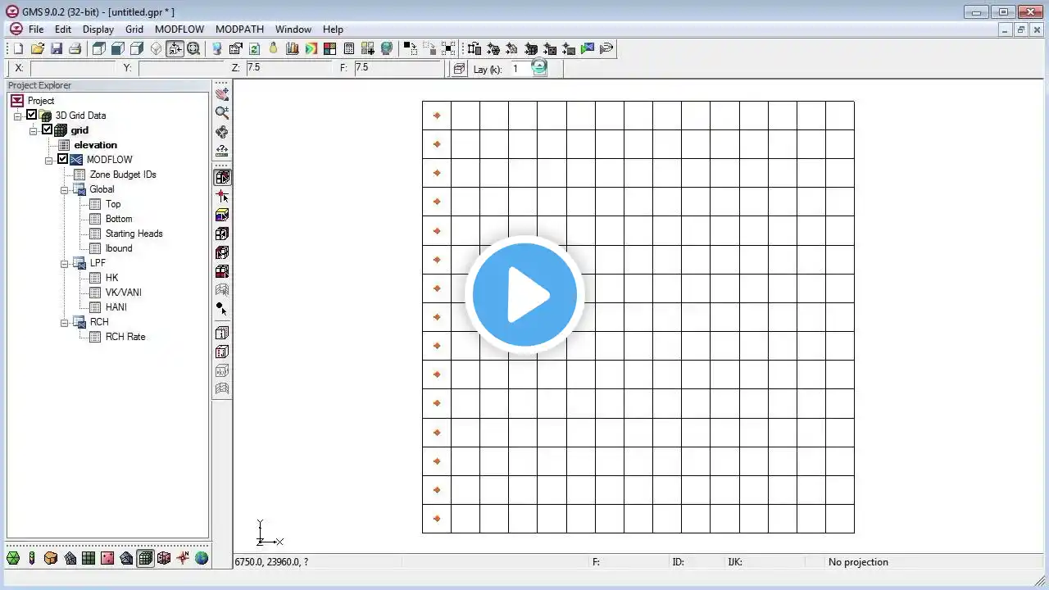Play the video with the blue play button

(524, 295)
